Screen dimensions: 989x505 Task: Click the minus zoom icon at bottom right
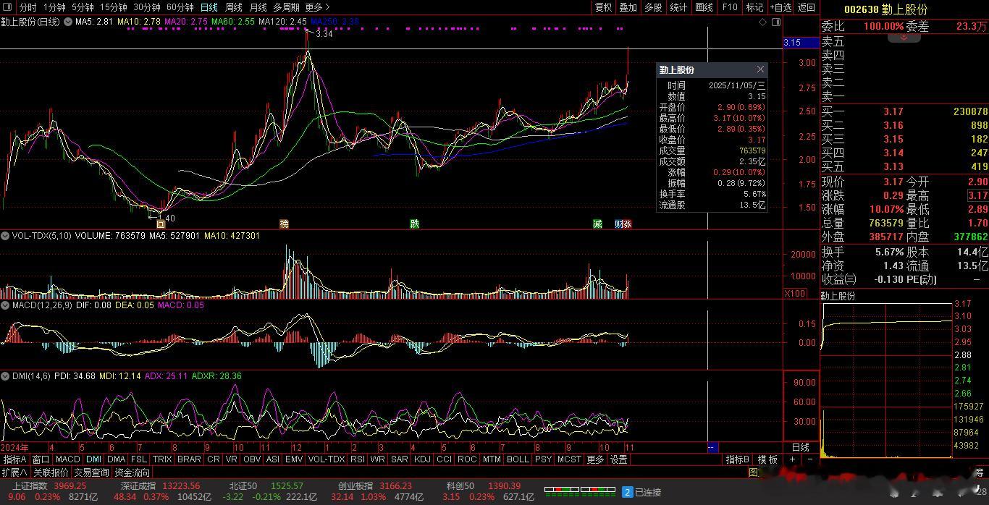pyautogui.click(x=809, y=459)
